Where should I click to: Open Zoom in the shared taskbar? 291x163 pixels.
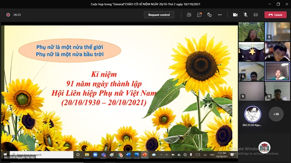point(95,155)
